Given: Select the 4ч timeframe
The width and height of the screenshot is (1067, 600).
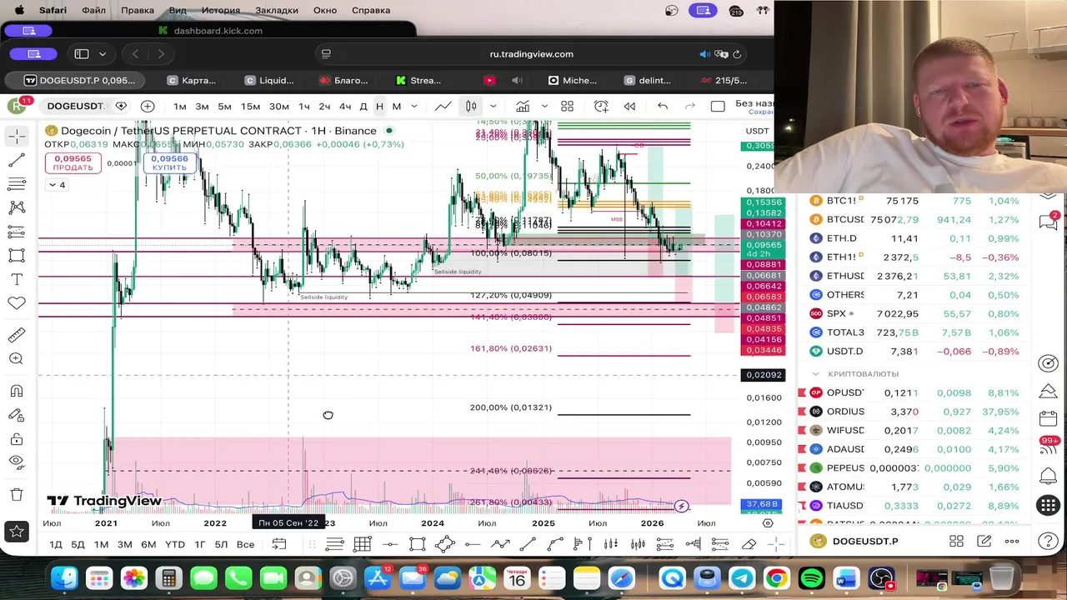Looking at the screenshot, I should coord(346,106).
